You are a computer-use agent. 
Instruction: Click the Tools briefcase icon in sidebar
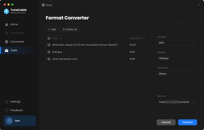7,50
